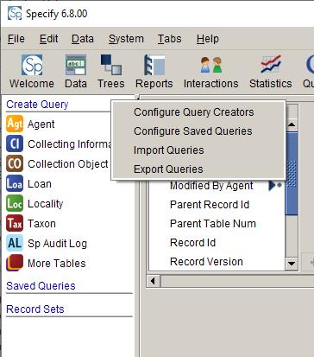Open the File menu

click(16, 39)
